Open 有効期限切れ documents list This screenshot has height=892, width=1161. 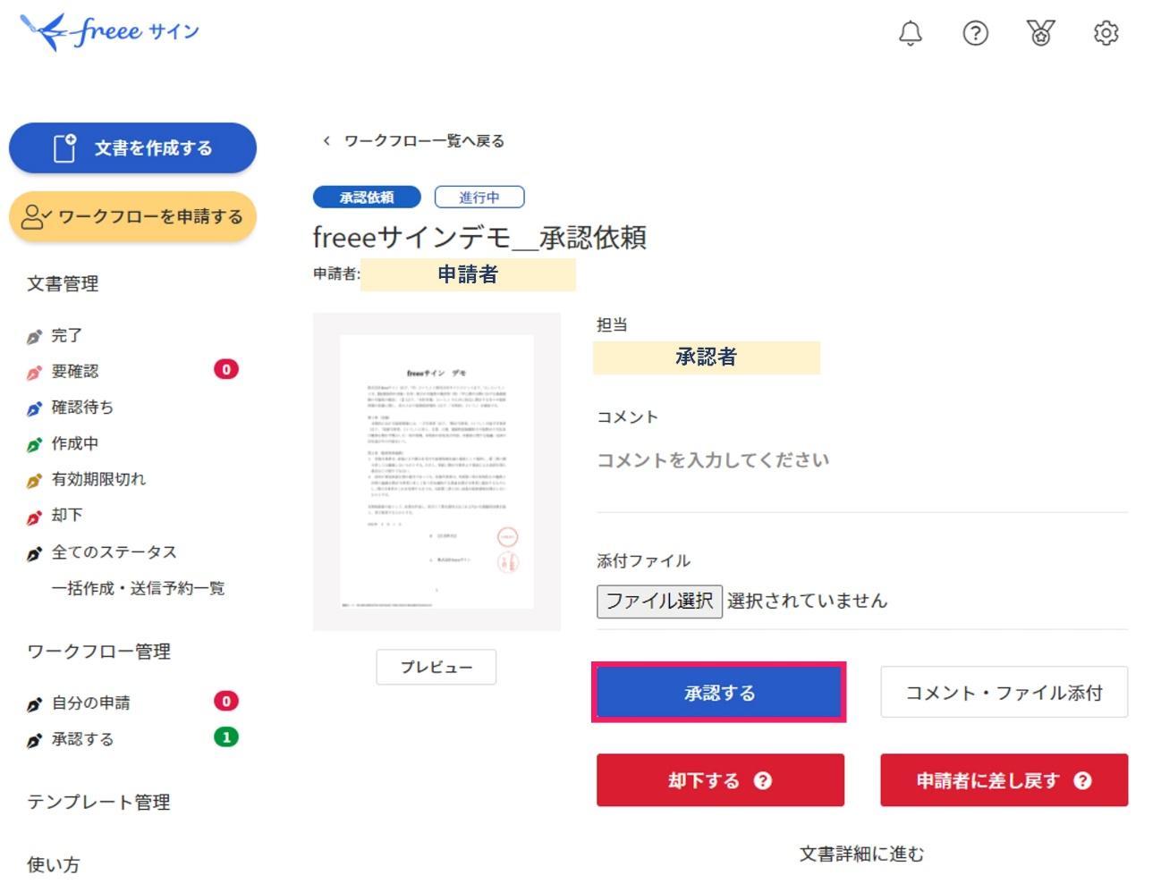98,479
